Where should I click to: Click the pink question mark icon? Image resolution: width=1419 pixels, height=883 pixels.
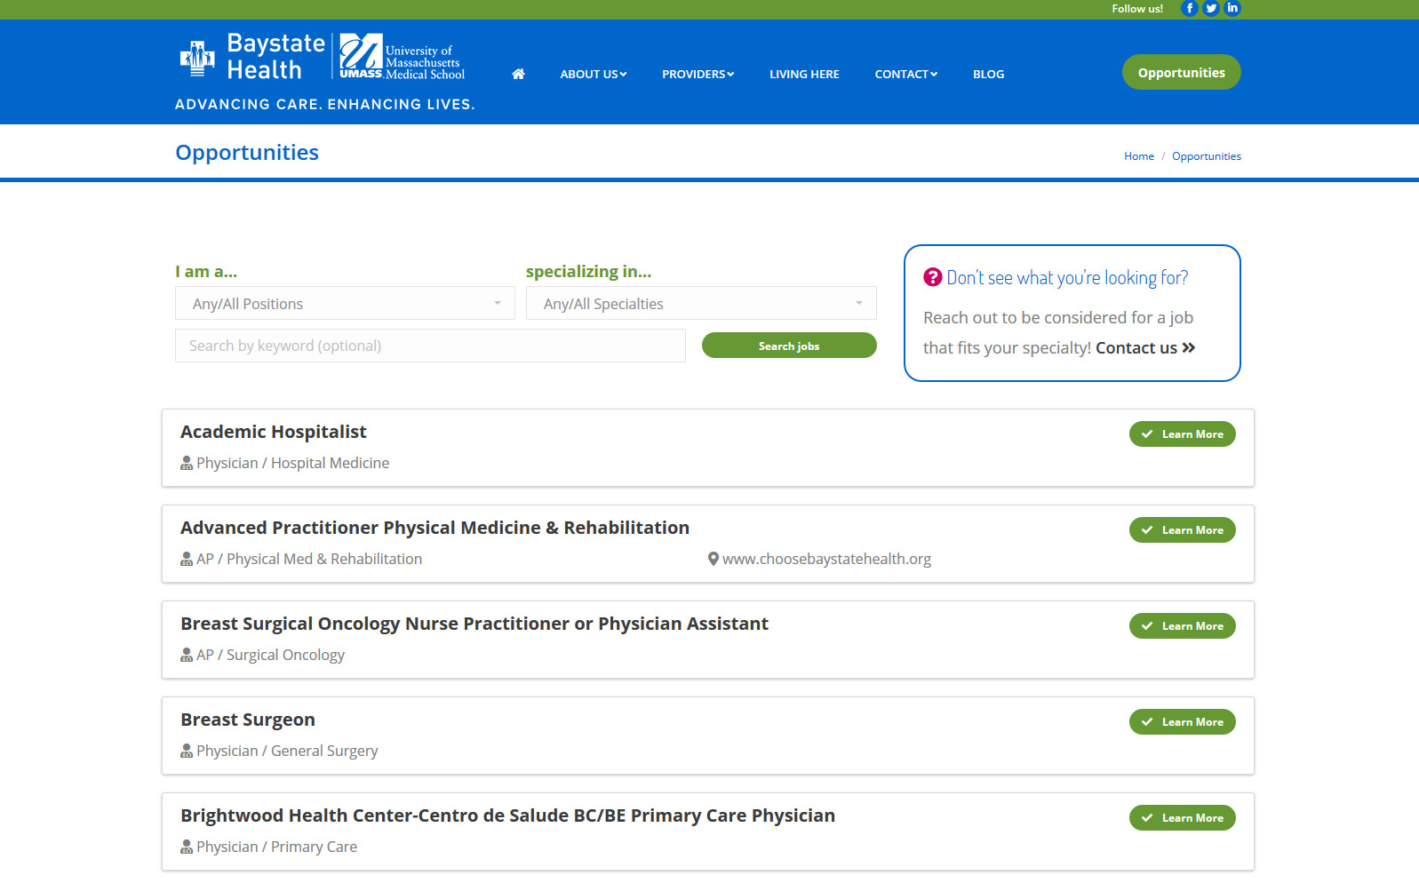(932, 277)
